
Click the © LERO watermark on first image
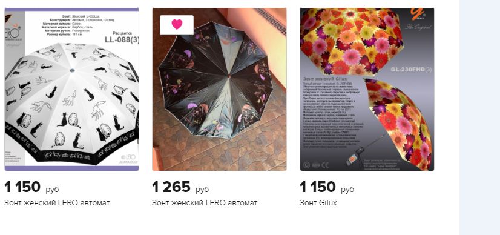click(128, 157)
